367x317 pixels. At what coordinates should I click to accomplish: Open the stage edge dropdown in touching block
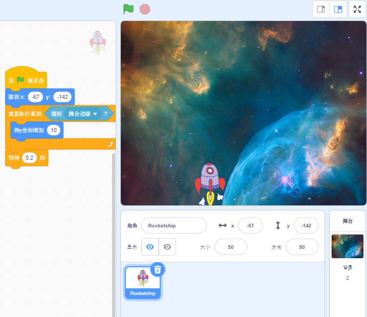[x=83, y=114]
